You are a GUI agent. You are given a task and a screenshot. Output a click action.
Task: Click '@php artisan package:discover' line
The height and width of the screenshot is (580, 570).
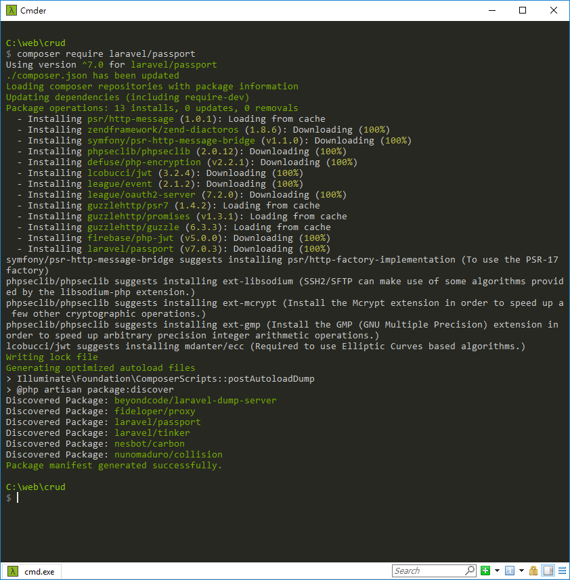coord(95,390)
